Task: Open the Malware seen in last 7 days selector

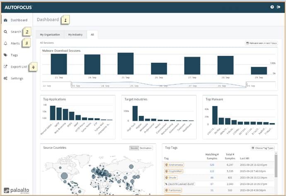Action: coord(262,43)
